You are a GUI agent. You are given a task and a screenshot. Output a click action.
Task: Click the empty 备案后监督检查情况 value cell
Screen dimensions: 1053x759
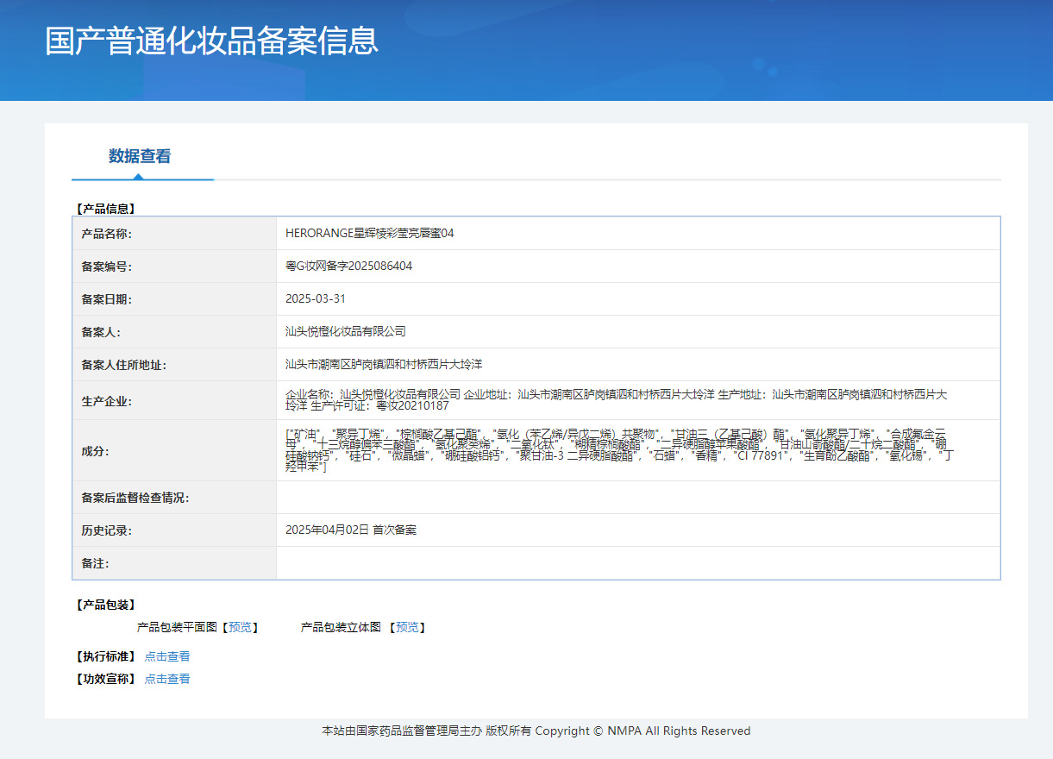[637, 497]
